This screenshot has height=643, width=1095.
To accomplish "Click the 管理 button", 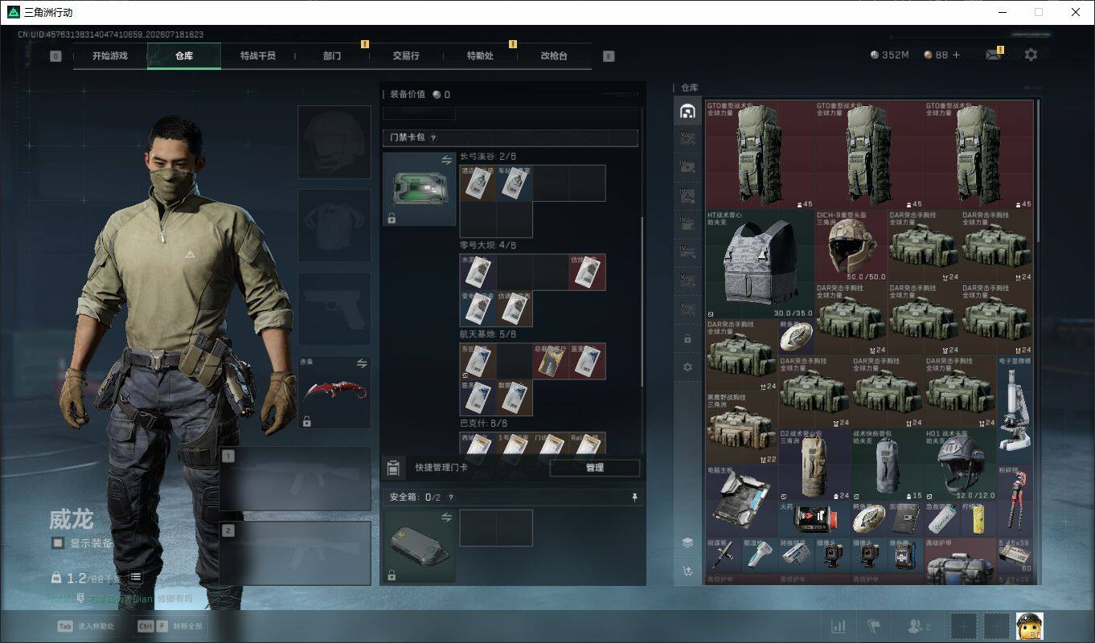I will click(x=595, y=467).
